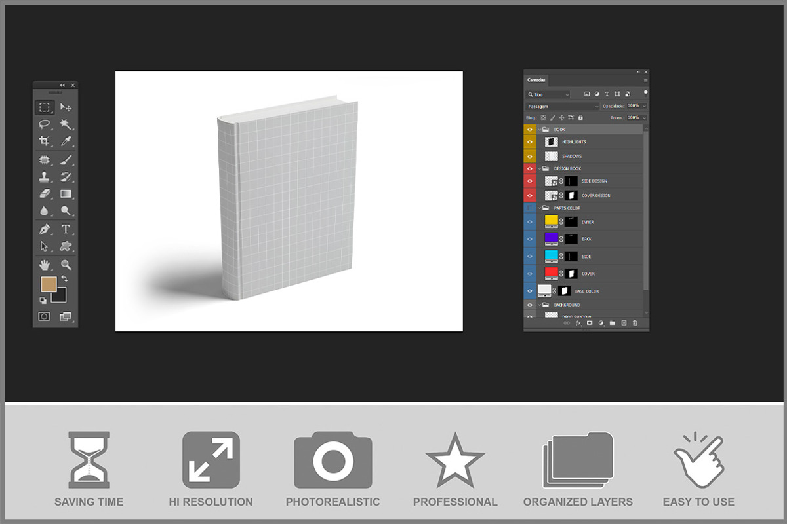Select the Clone Stamp tool

pos(45,177)
